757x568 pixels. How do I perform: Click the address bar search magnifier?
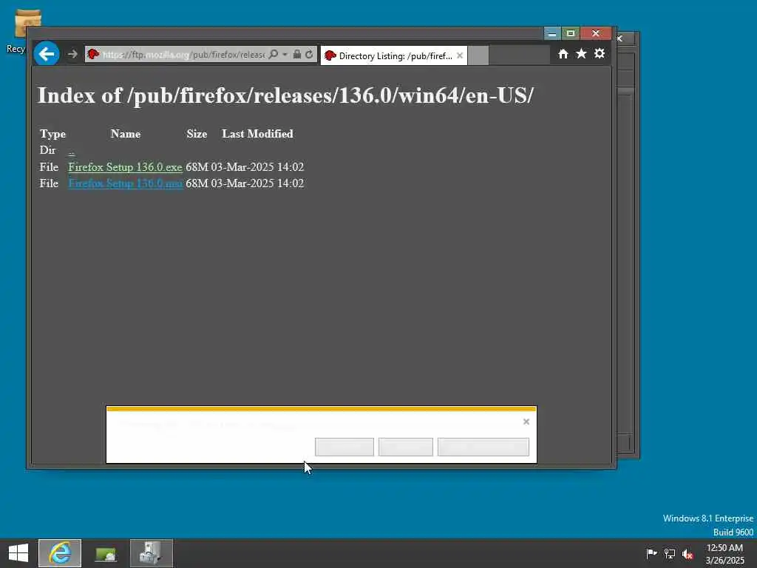pyautogui.click(x=274, y=54)
